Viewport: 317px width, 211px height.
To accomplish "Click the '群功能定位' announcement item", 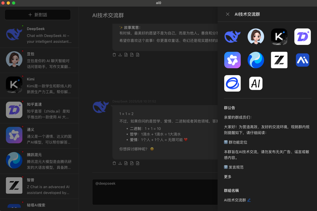I will tap(235, 142).
